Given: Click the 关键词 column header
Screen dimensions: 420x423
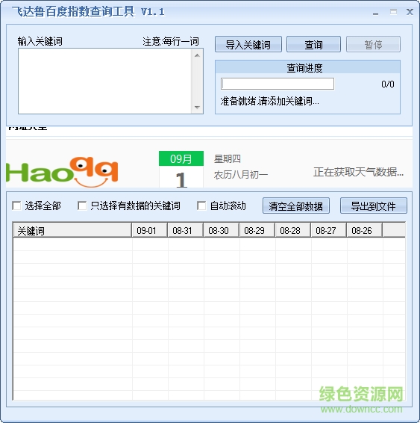Looking at the screenshot, I should click(x=72, y=230).
